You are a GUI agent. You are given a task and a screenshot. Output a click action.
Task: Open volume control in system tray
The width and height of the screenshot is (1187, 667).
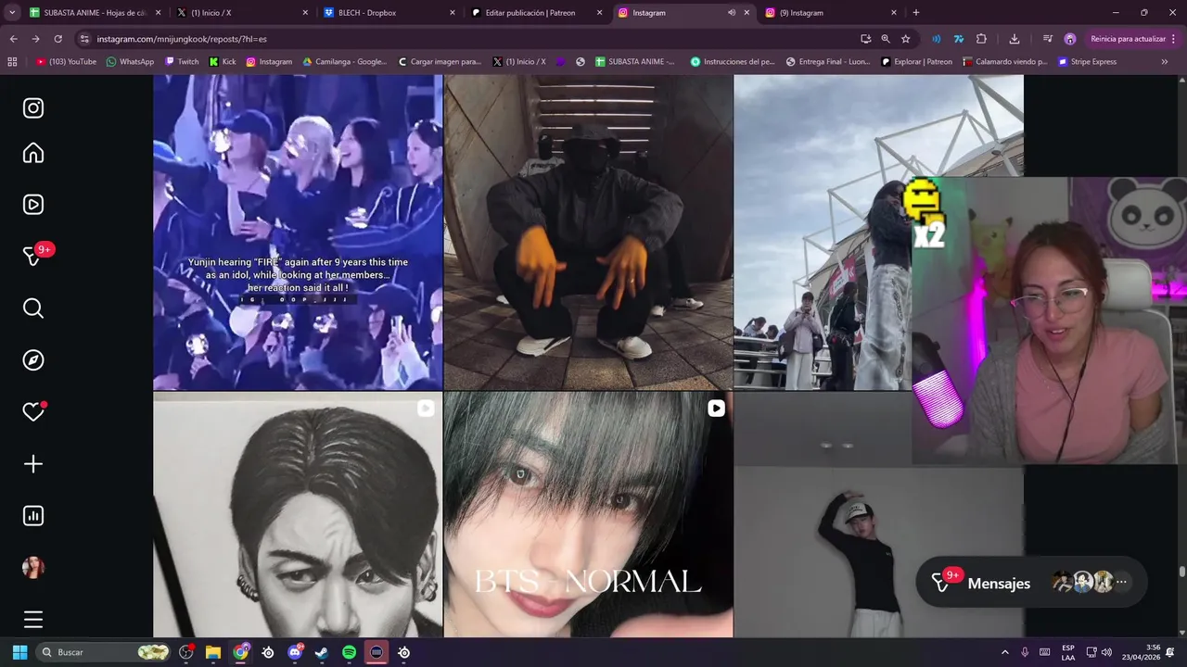pos(1106,652)
